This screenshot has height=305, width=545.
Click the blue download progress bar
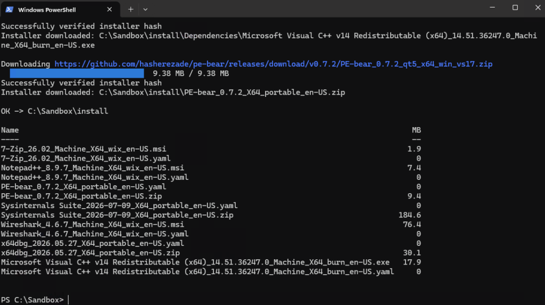pos(77,73)
